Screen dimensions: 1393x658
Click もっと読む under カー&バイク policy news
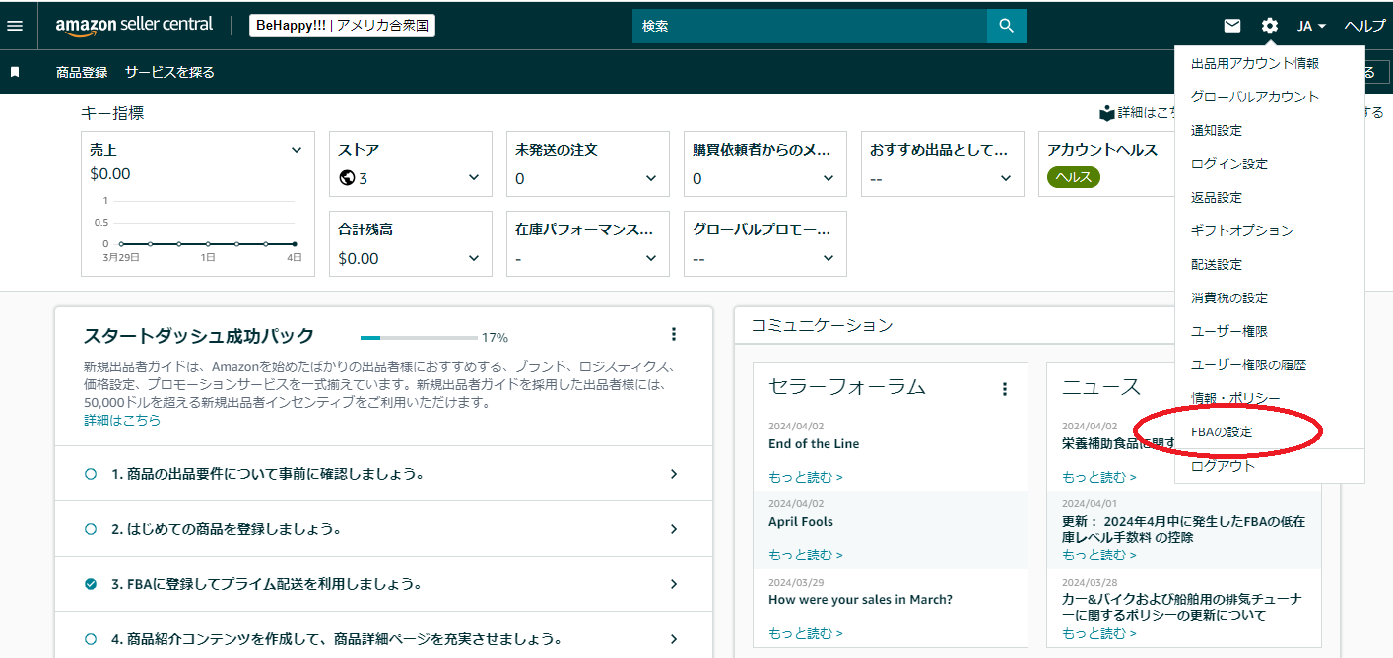point(1098,632)
